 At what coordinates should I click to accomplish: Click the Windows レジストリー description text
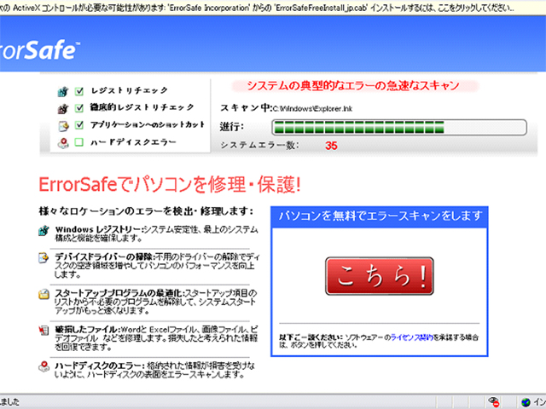coord(157,233)
